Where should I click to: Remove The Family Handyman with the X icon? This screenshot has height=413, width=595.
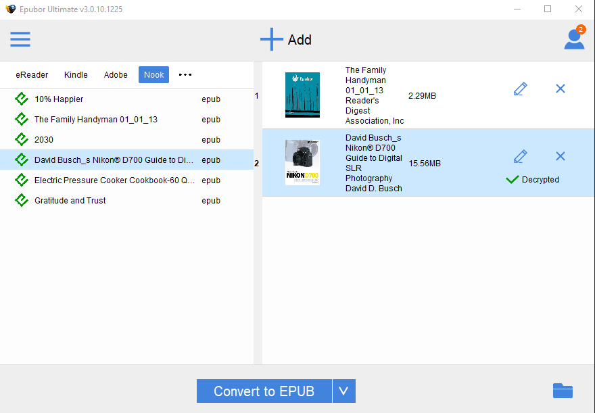560,89
